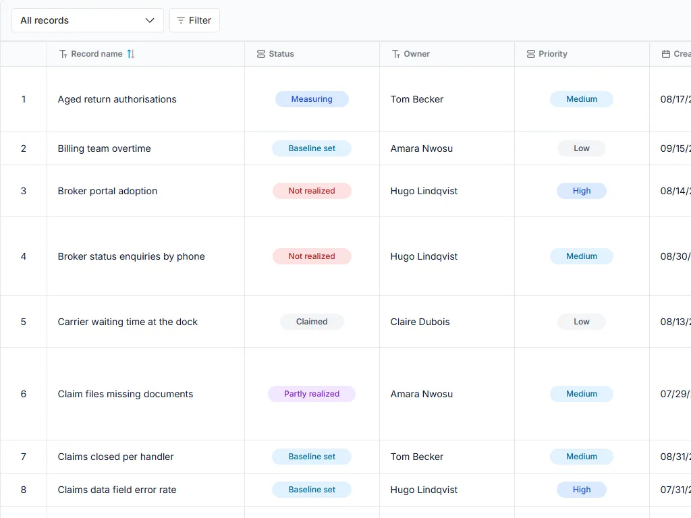Click 'Medium' priority for Broker status enquiries by phone

(x=582, y=256)
